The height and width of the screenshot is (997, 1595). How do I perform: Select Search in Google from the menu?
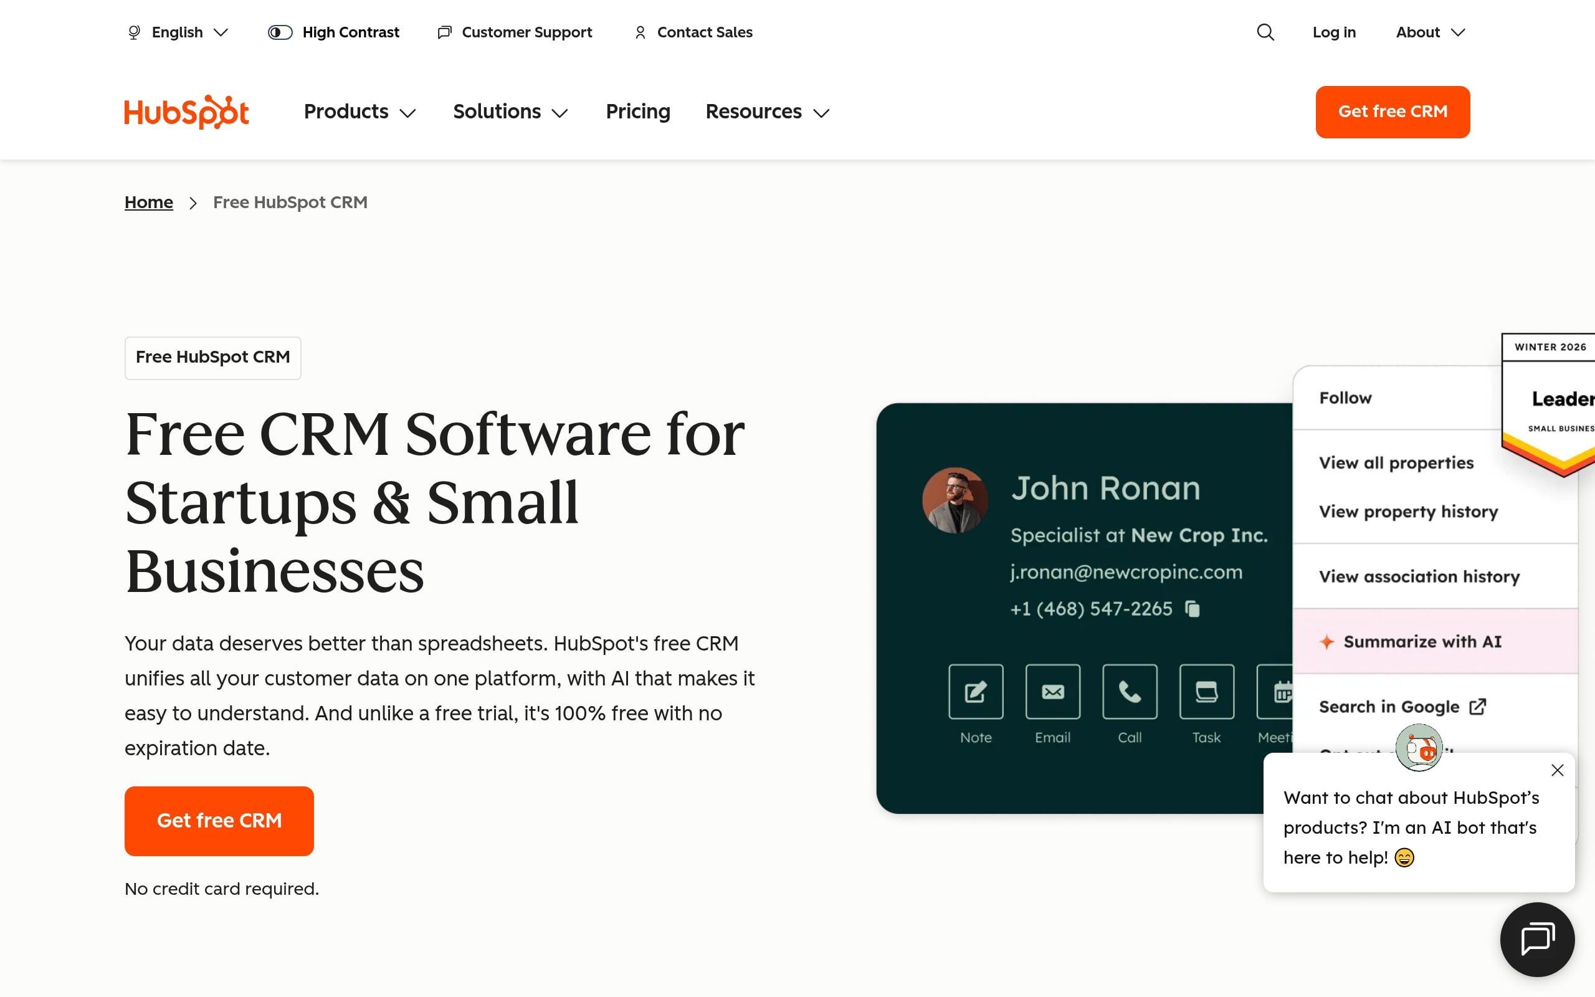pos(1389,706)
